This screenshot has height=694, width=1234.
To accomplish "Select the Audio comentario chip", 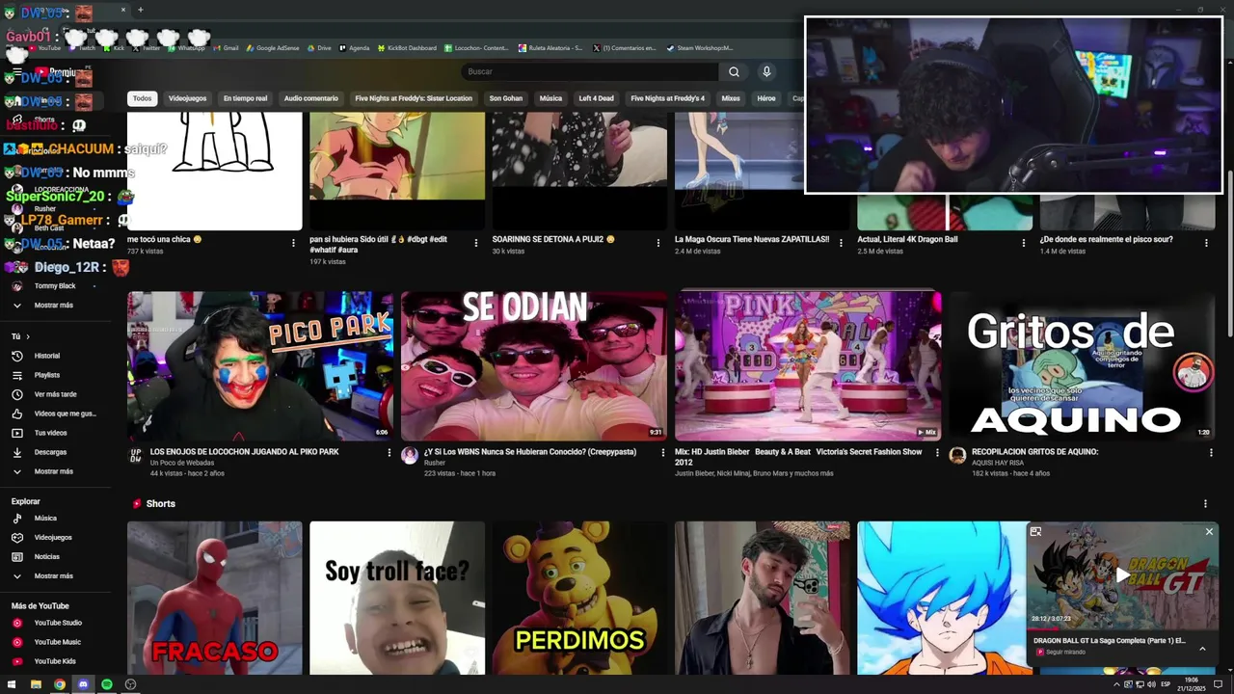I will click(310, 98).
